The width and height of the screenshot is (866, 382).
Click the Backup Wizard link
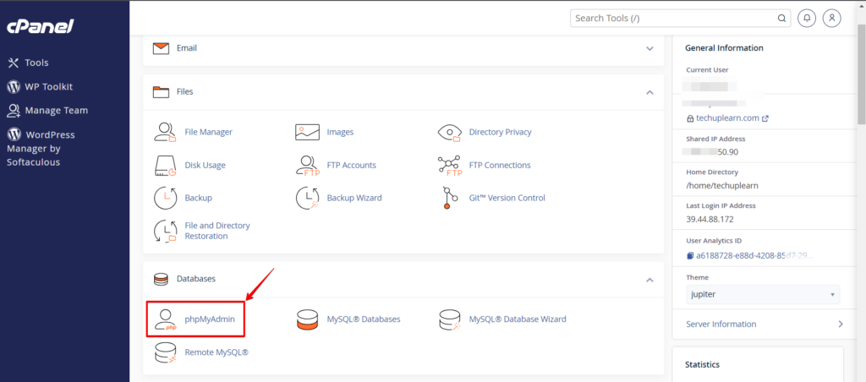(354, 198)
